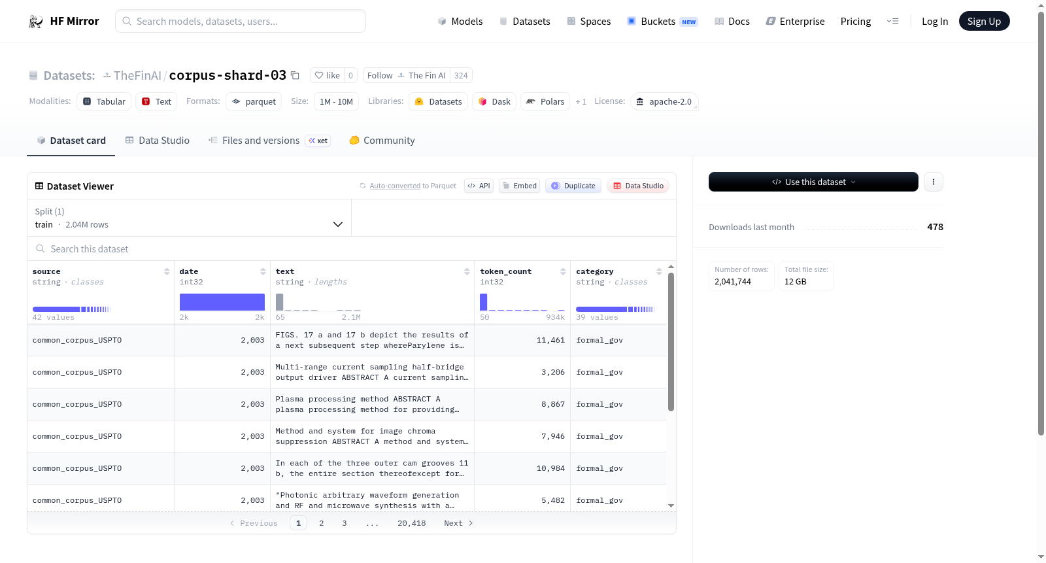1046x563 pixels.
Task: Click the token count cell 11,461
Action: (x=522, y=340)
